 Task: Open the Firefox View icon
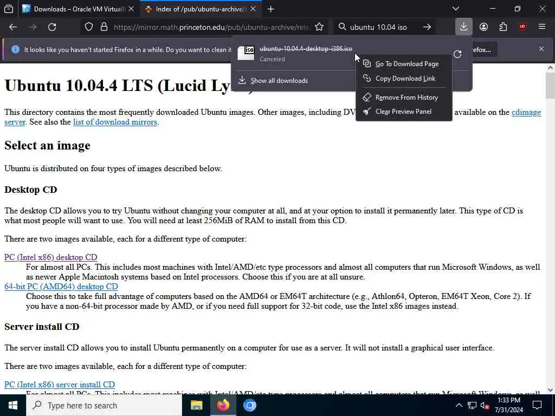point(9,9)
